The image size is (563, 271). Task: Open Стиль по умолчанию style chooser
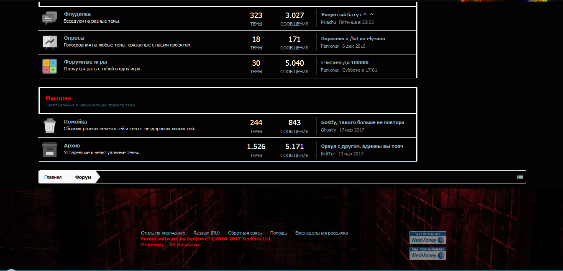pyautogui.click(x=163, y=233)
